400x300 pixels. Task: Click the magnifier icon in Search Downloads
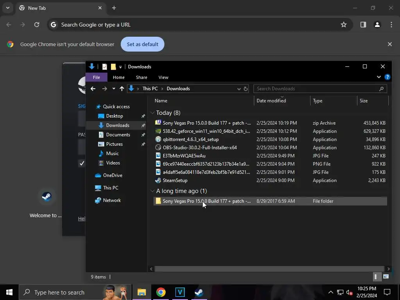tap(381, 89)
